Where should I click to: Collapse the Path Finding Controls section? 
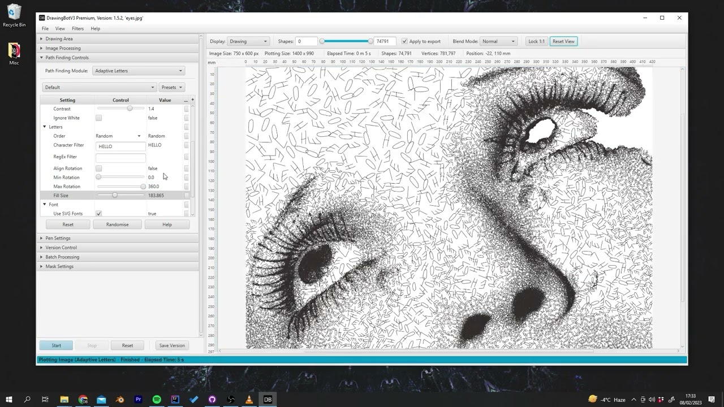click(x=118, y=58)
